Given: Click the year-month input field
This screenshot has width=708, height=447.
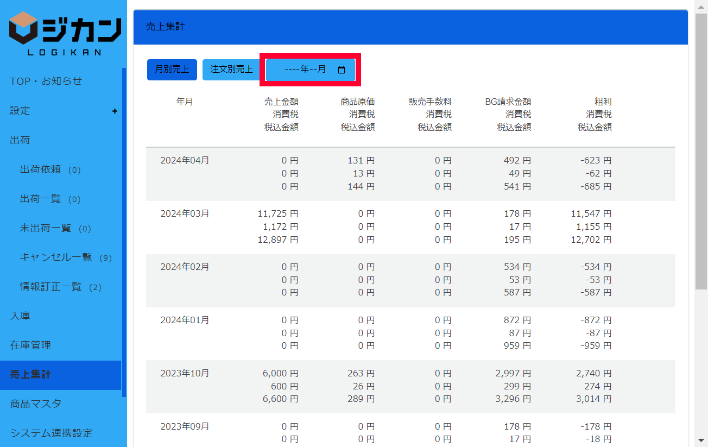Looking at the screenshot, I should coord(304,70).
